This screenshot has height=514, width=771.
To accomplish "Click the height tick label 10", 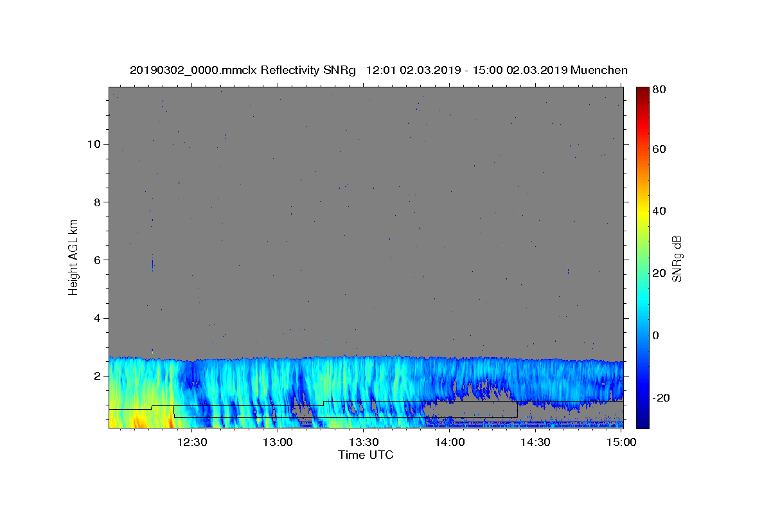I will point(96,144).
